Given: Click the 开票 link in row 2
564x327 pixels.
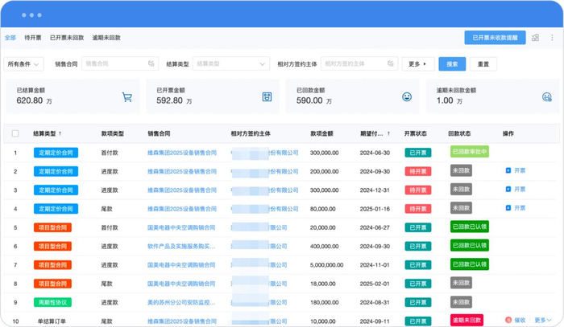Looking at the screenshot, I should [x=516, y=171].
